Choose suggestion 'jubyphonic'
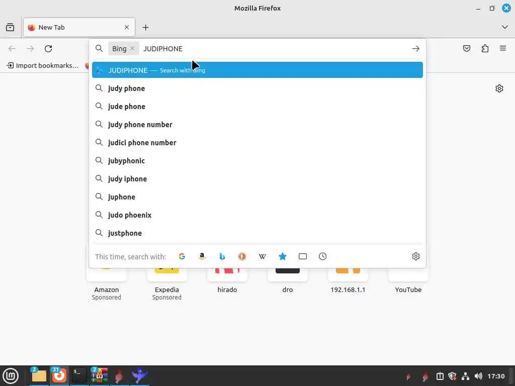 point(257,160)
